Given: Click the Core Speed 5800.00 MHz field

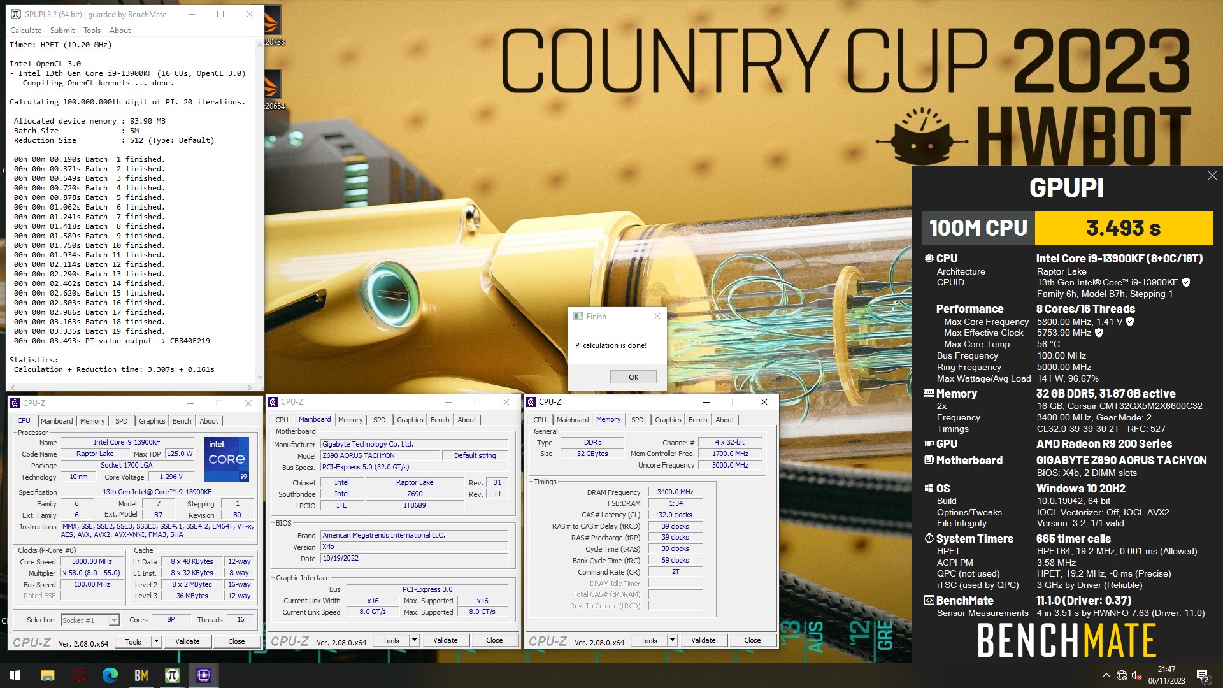Looking at the screenshot, I should click(x=92, y=562).
